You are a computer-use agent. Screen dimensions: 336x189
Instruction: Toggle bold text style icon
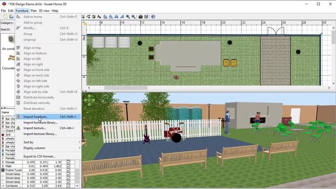pos(117,17)
